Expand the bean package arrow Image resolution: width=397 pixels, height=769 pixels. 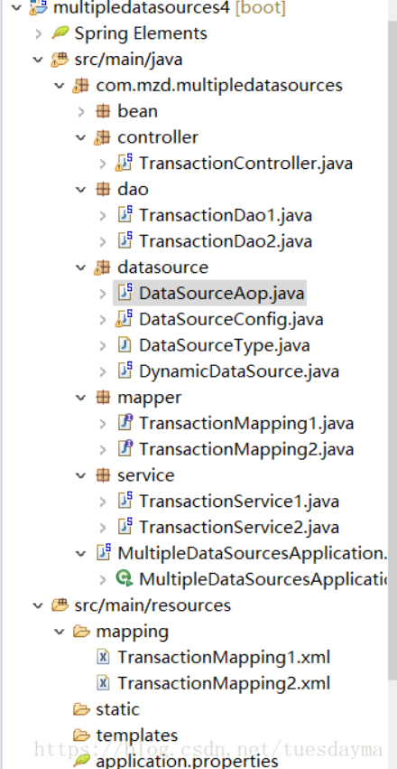pyautogui.click(x=81, y=111)
